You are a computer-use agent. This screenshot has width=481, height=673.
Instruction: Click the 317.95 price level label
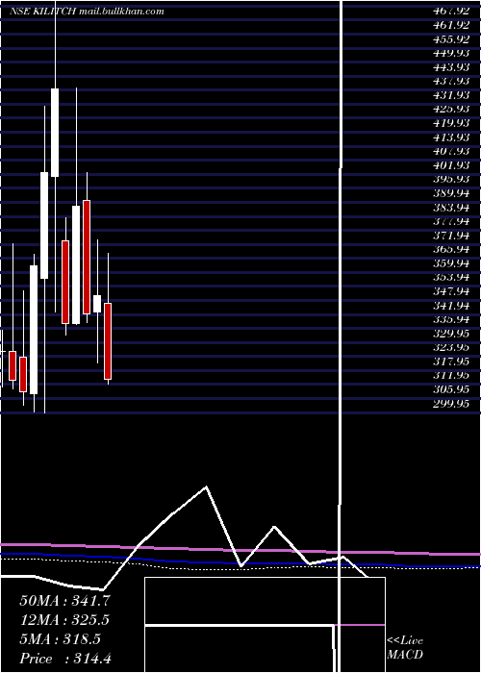450,361
